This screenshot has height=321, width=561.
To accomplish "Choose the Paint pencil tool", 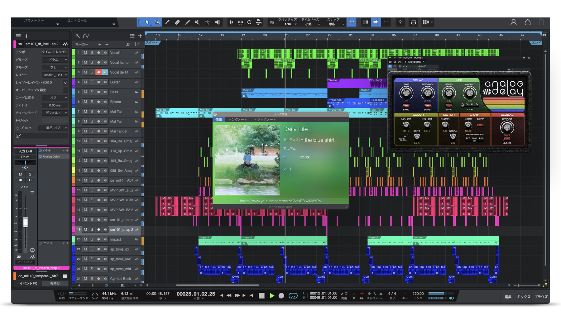I will point(187,22).
